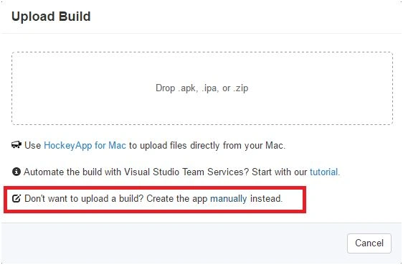The image size is (403, 265).
Task: Click the word 'Use' before HockeyApp
Action: point(33,145)
